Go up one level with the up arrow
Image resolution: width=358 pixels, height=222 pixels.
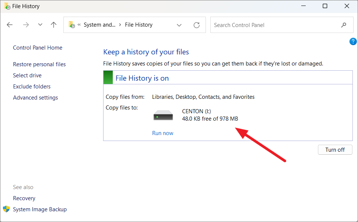pyautogui.click(x=53, y=25)
